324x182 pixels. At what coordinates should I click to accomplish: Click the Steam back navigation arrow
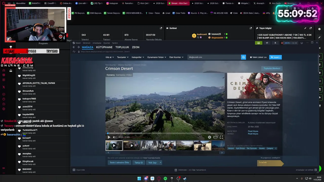pyautogui.click(x=74, y=47)
